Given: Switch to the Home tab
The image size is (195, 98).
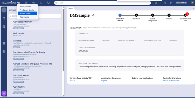Looking at the screenshot, I should 71,8.
